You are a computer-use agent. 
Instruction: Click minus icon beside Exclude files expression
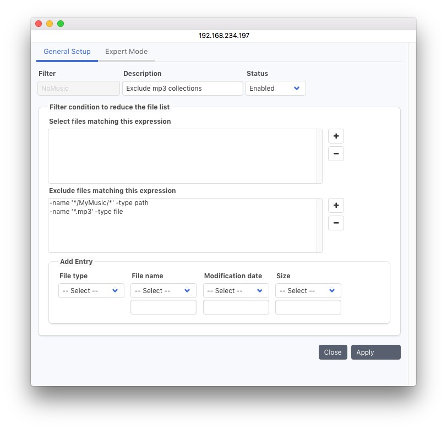pos(336,223)
